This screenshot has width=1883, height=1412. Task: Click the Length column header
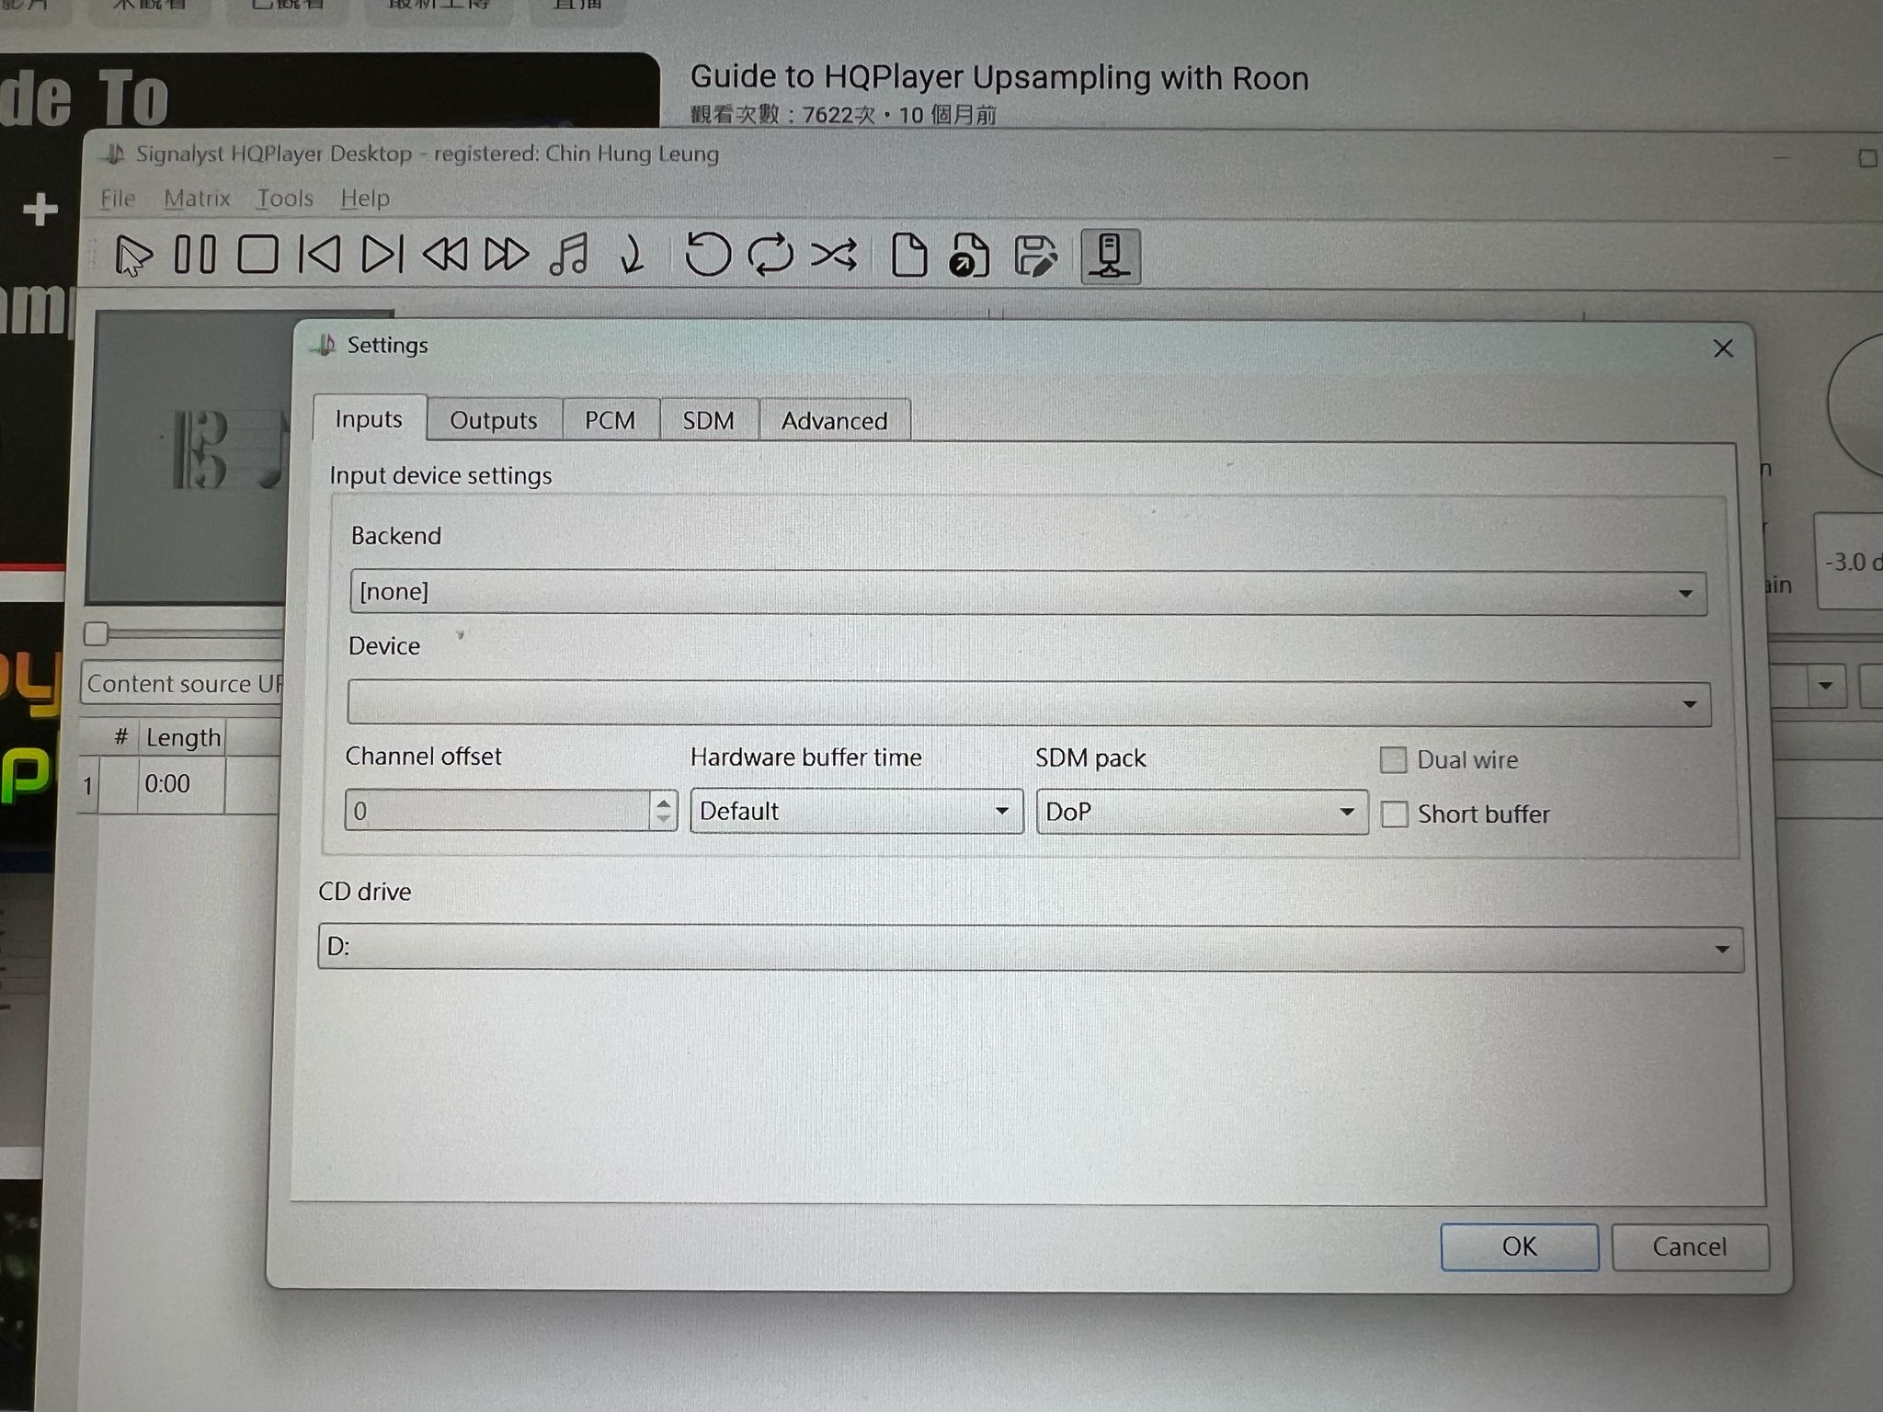(182, 737)
